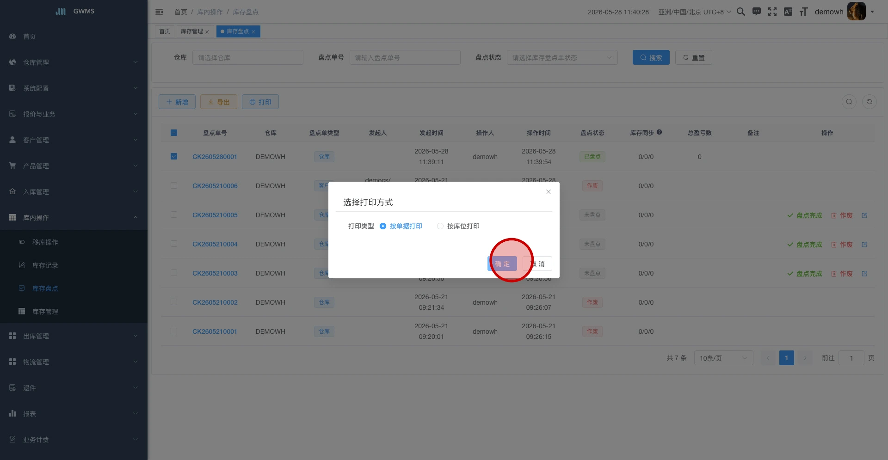The height and width of the screenshot is (460, 888).
Task: Check the CK2605210006 row checkbox
Action: point(174,185)
